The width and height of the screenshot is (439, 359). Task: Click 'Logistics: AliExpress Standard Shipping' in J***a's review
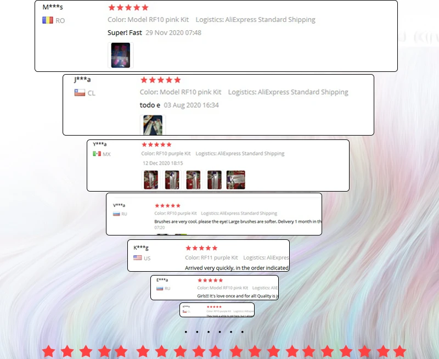[x=288, y=92]
